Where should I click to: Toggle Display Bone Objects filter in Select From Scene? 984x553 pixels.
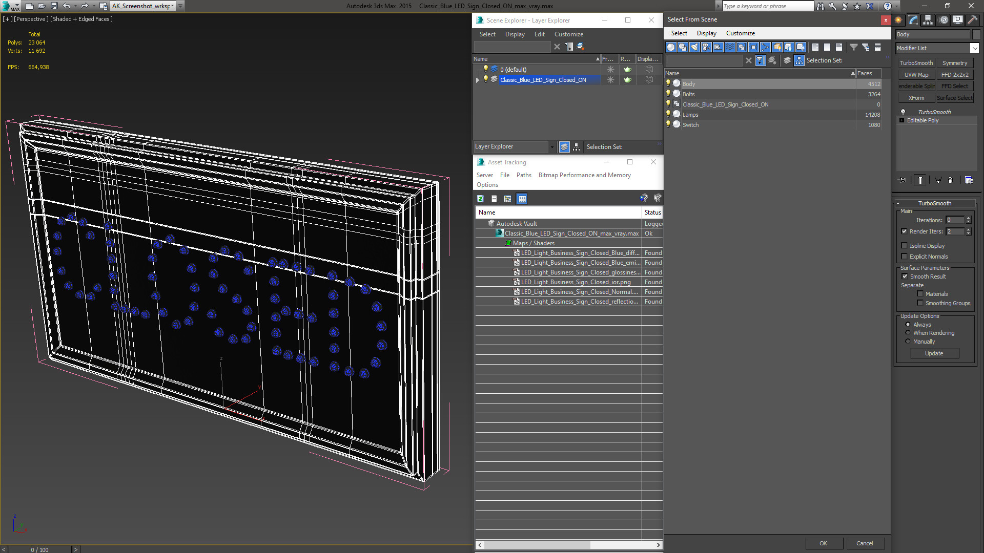(765, 47)
